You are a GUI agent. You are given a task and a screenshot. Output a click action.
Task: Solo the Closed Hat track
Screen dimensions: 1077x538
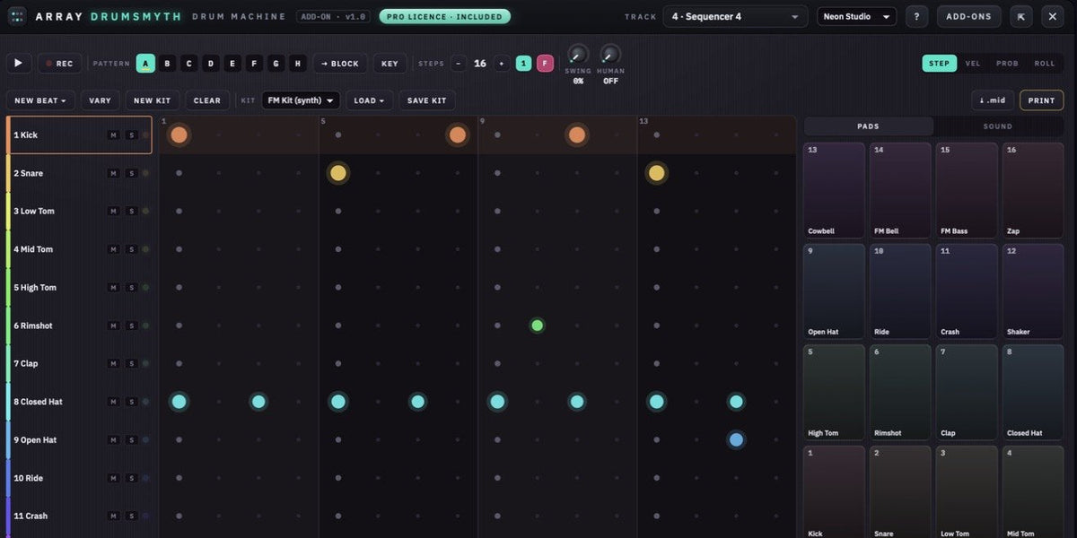[x=131, y=402]
